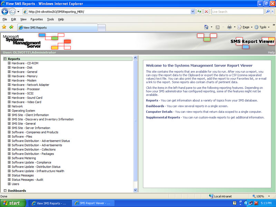Click the address bar URL field
The width and height of the screenshot is (276, 207).
pyautogui.click(x=107, y=12)
